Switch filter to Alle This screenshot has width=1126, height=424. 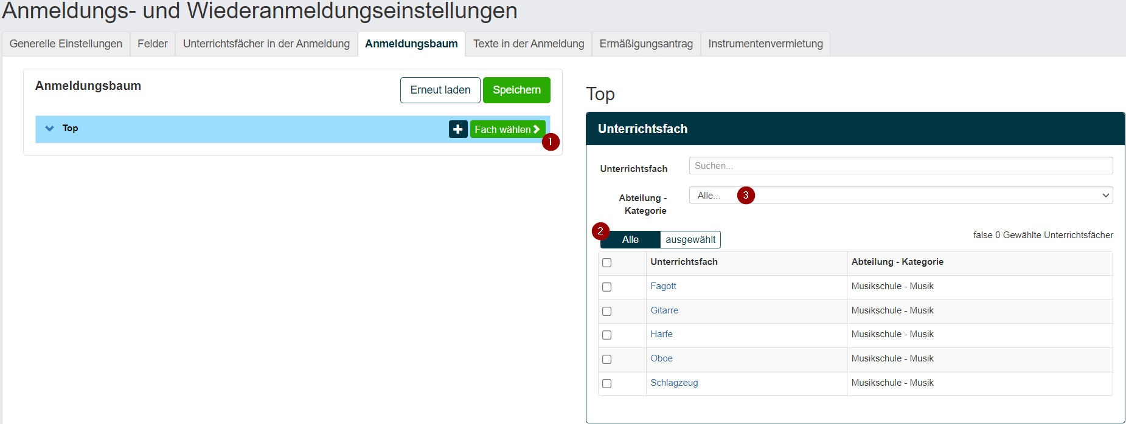[630, 239]
